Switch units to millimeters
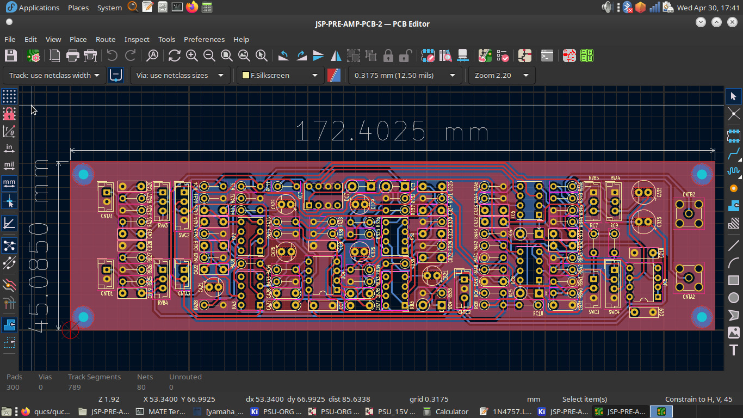743x418 pixels. pyautogui.click(x=9, y=183)
